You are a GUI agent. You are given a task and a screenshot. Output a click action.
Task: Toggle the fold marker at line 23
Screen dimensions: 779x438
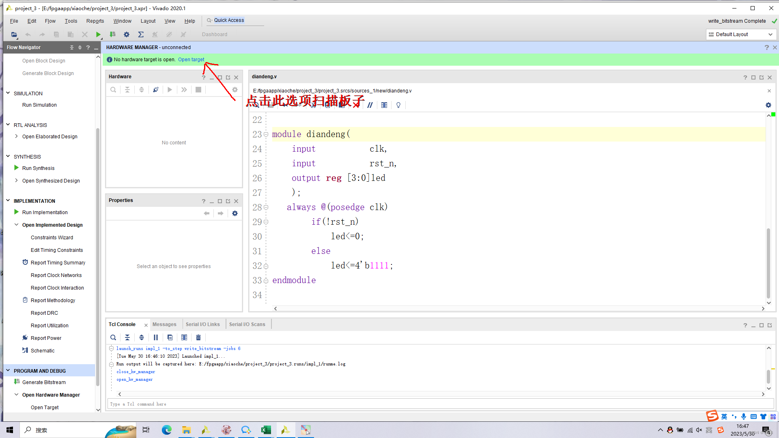[266, 134]
